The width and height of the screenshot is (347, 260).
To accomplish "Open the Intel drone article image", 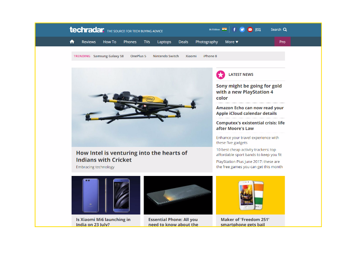I will (142, 107).
